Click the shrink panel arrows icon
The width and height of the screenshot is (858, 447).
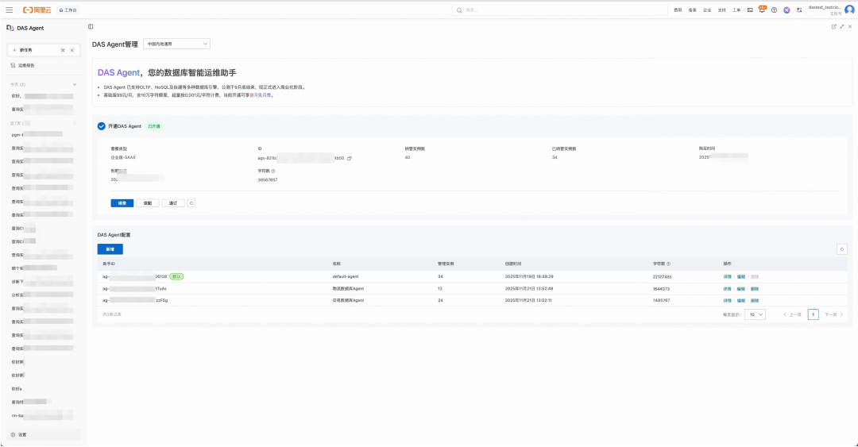pyautogui.click(x=841, y=26)
